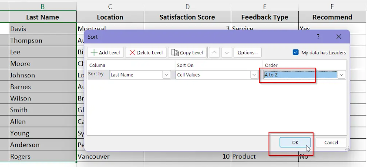Select the cell containing Johnson
Screen dimensions: 367x167
[43, 75]
